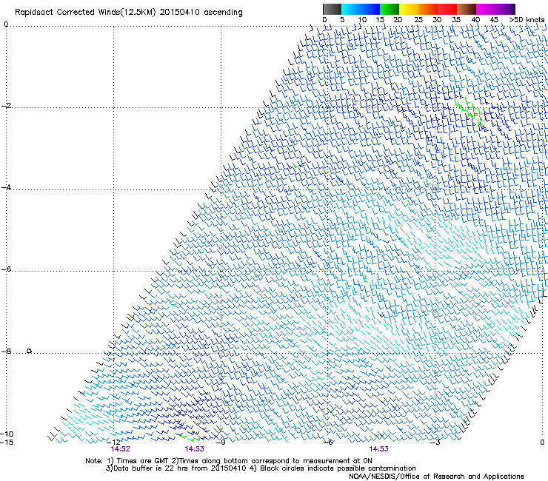Image resolution: width=548 pixels, height=481 pixels.
Task: Click the green wind barbs at the bottom near 14:53
Action: (190, 438)
